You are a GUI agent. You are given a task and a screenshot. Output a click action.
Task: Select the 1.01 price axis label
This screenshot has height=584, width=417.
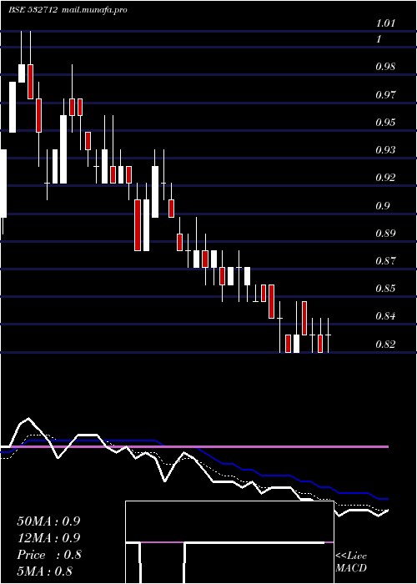(x=385, y=23)
